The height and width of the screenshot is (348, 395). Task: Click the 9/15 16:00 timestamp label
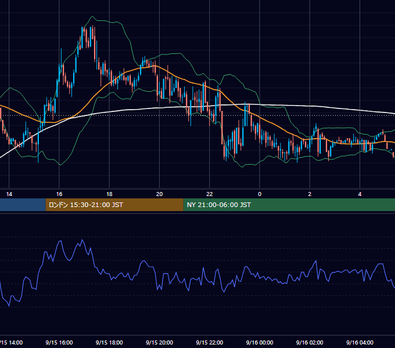coord(59,342)
